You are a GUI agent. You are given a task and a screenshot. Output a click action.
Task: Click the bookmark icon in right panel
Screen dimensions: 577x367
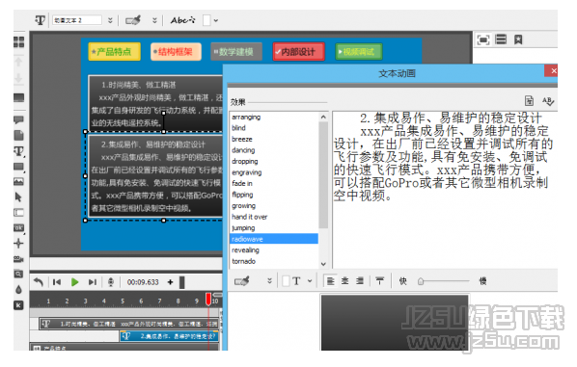518,39
